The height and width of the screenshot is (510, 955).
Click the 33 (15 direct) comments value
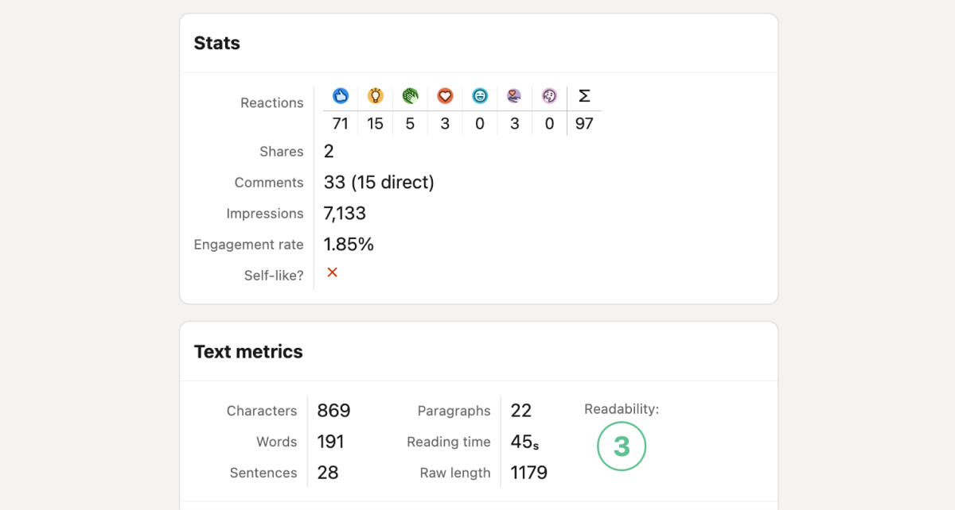(379, 183)
